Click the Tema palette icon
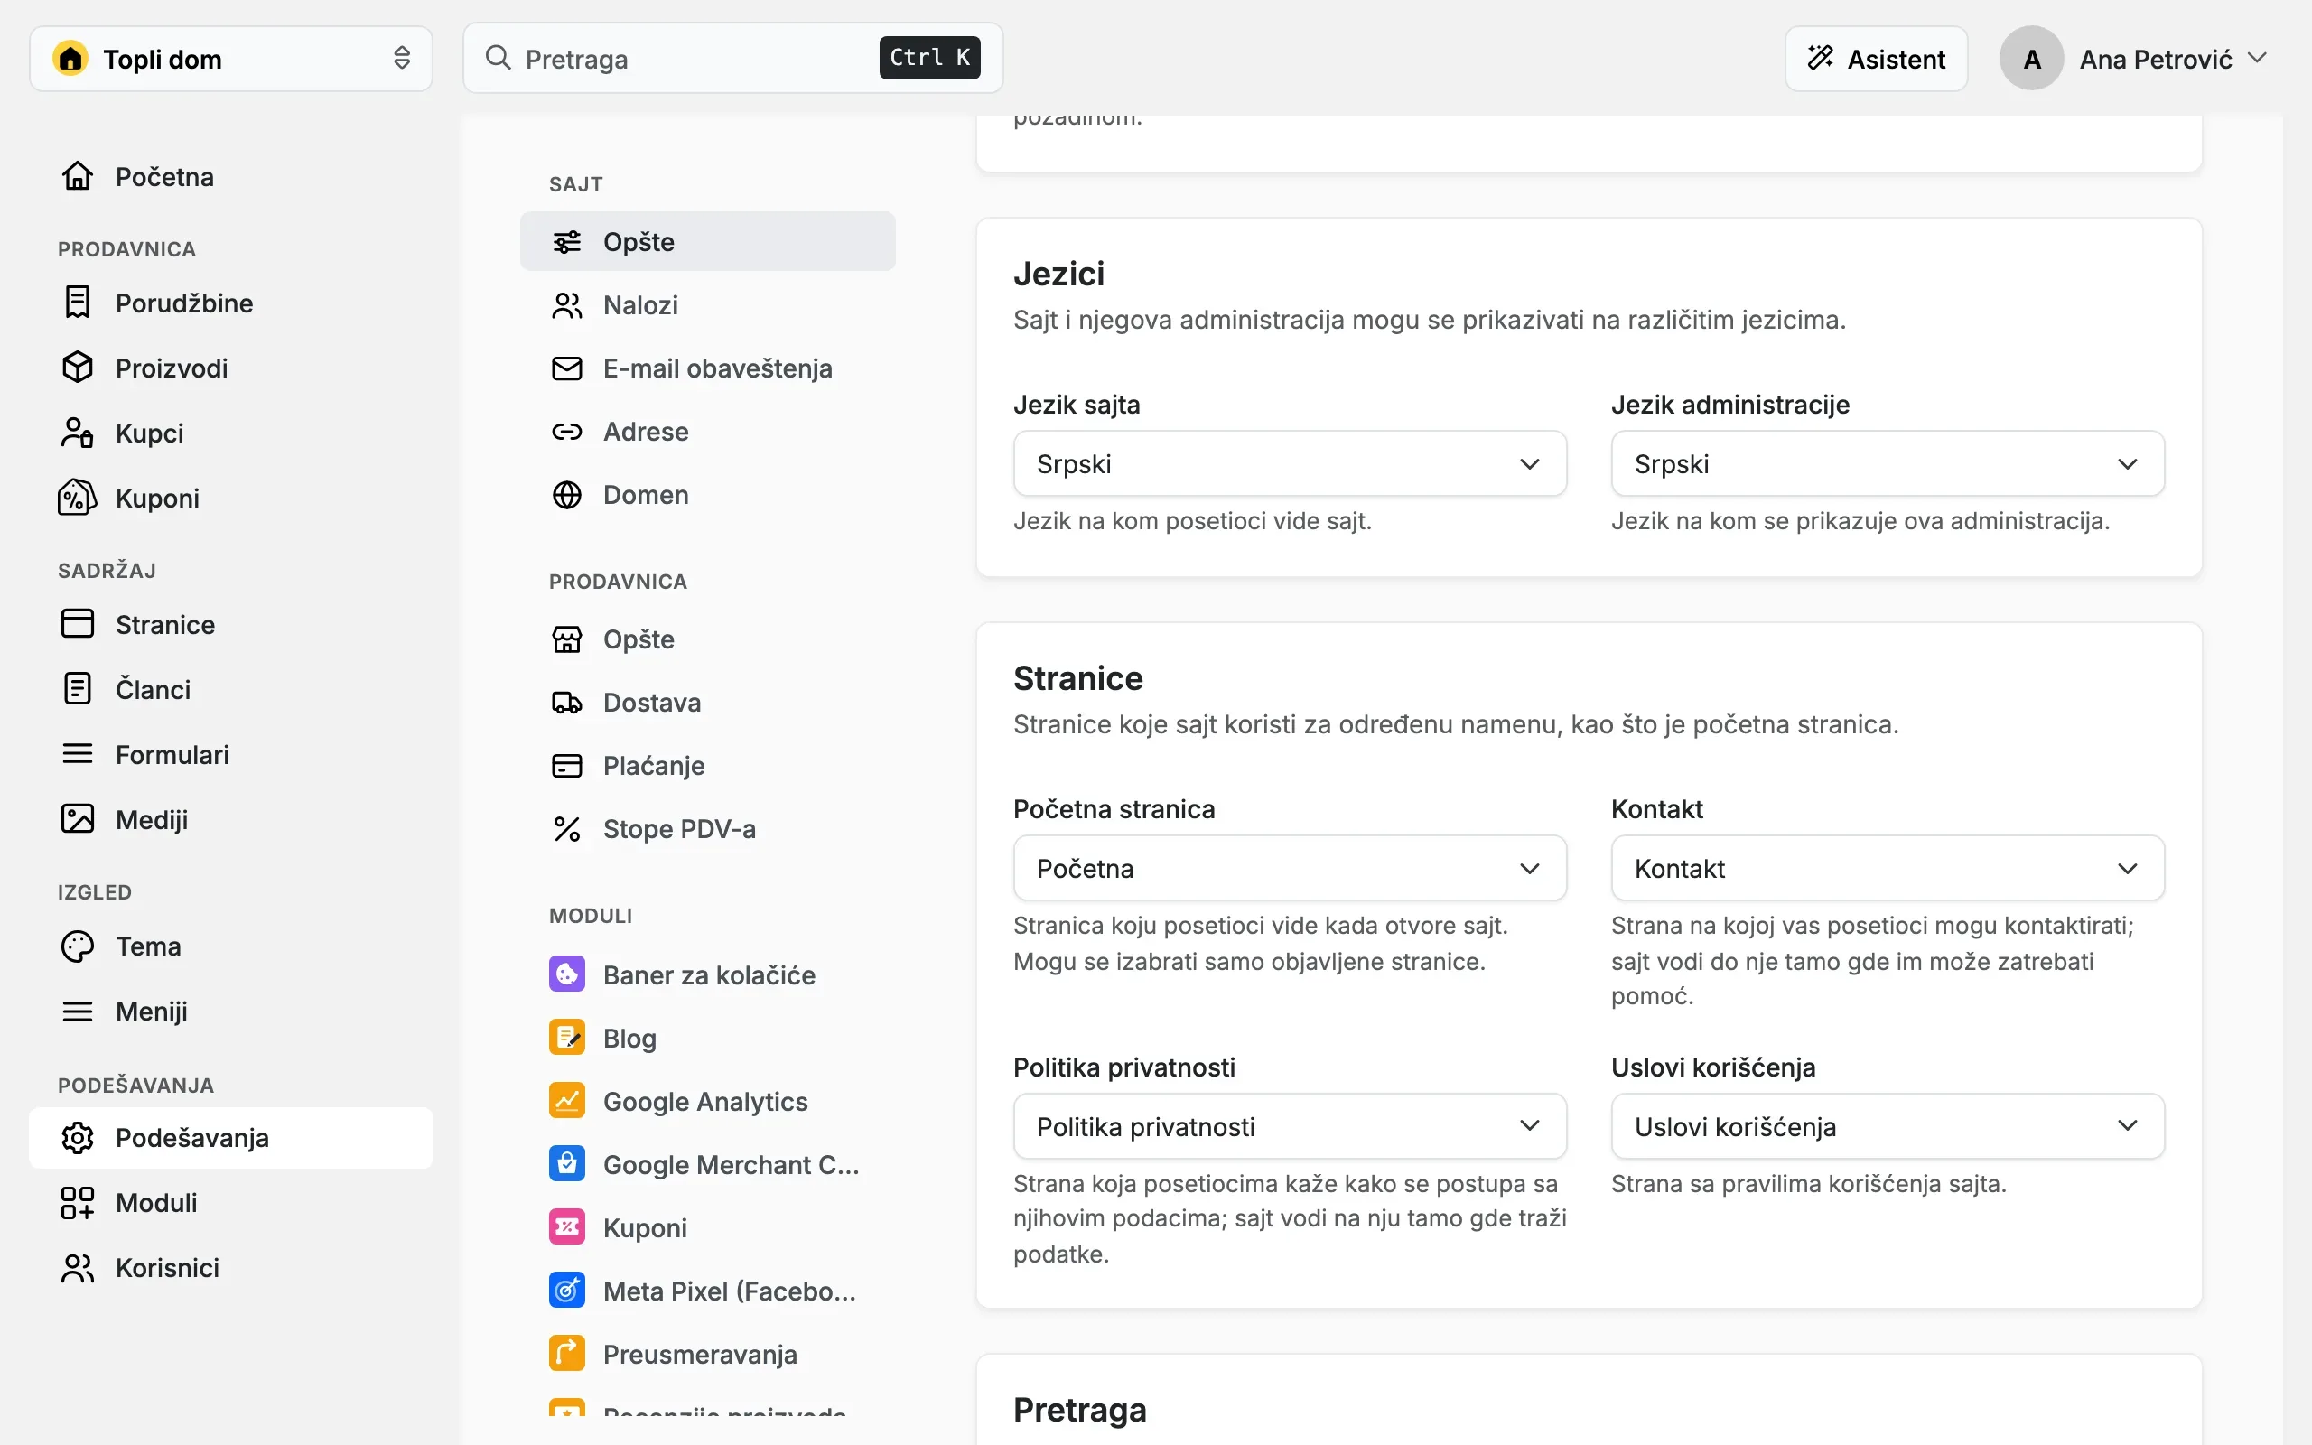The image size is (2312, 1445). click(x=78, y=946)
